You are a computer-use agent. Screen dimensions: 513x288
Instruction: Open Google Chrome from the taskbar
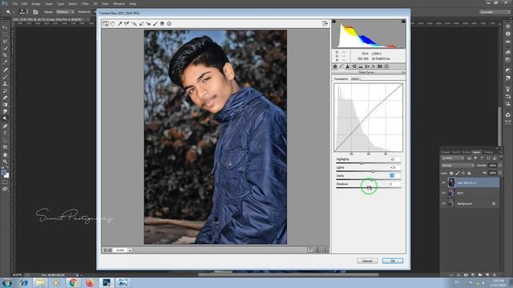pos(73,282)
